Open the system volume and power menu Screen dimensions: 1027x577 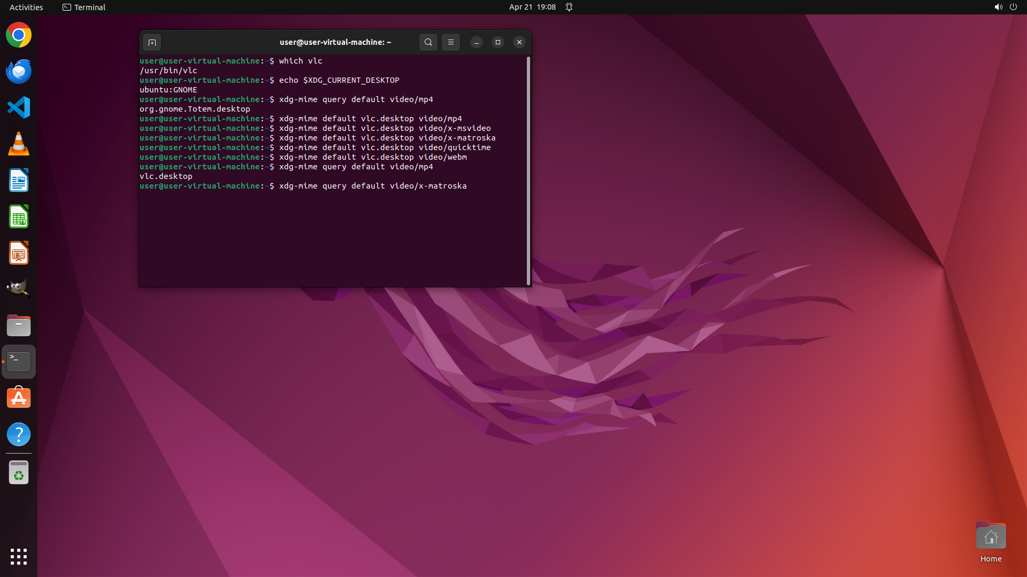pyautogui.click(x=1005, y=7)
